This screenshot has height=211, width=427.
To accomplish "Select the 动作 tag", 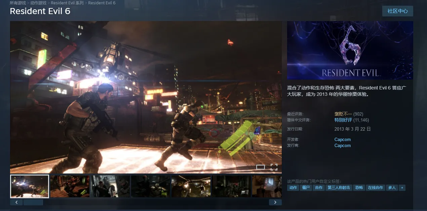I will point(293,188).
